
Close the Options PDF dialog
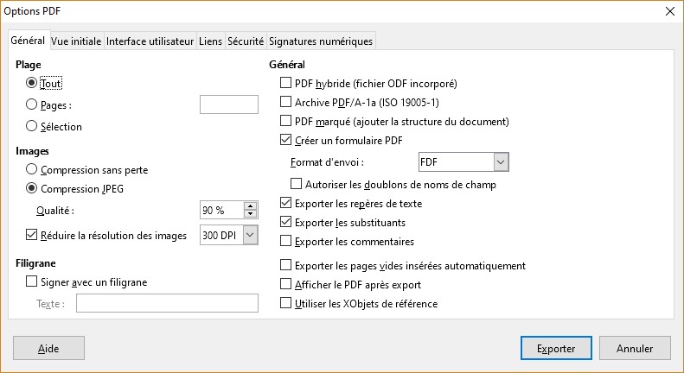(x=670, y=11)
